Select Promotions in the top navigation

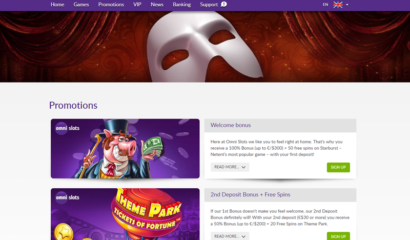point(111,5)
